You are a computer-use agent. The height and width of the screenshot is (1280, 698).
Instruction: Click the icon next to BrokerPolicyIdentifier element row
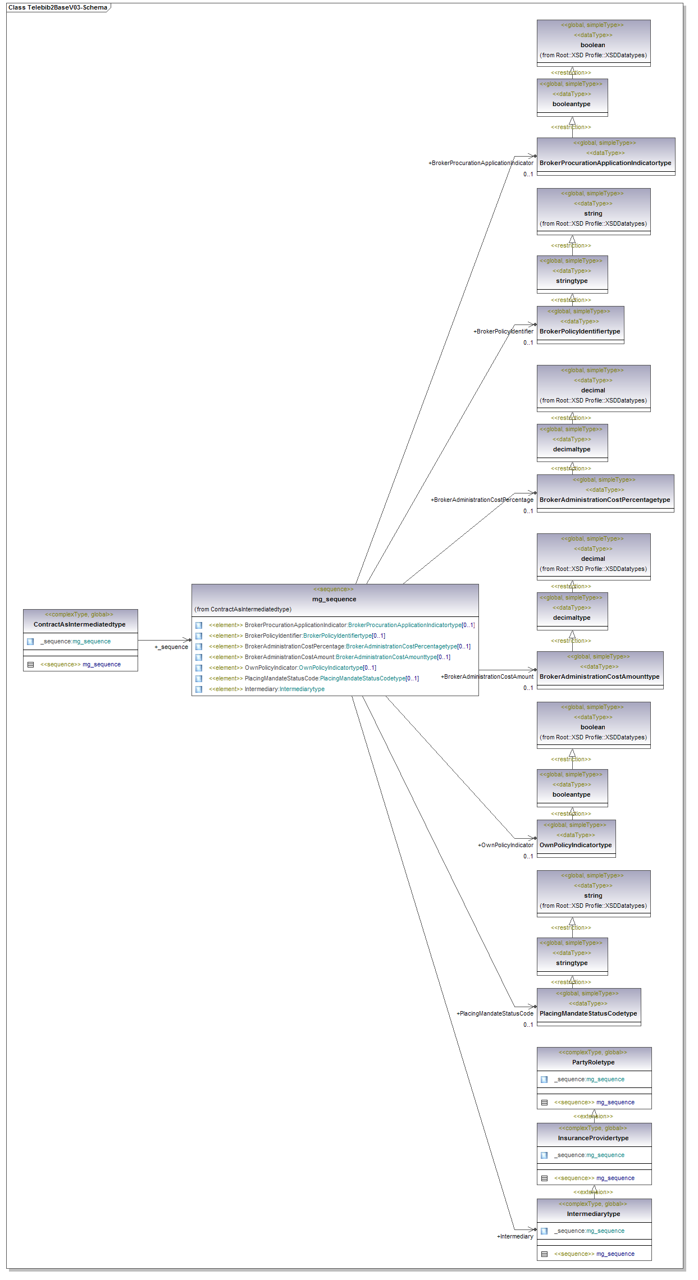199,636
